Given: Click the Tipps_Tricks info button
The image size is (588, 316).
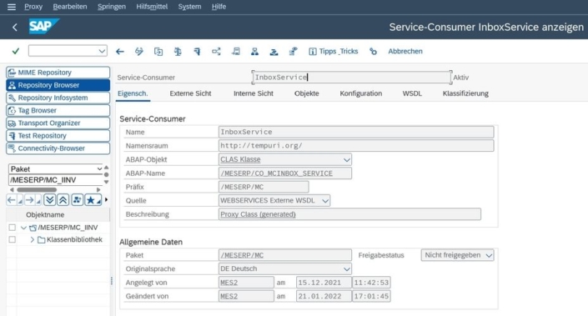Looking at the screenshot, I should click(334, 52).
